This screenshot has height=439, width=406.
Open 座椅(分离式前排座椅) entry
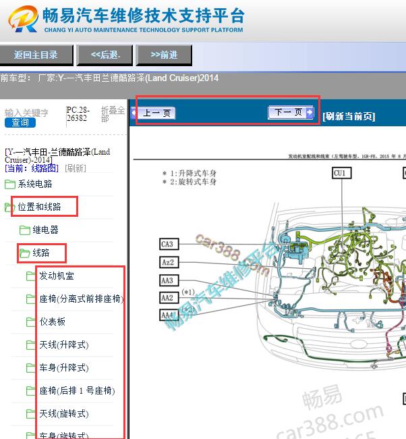81,299
